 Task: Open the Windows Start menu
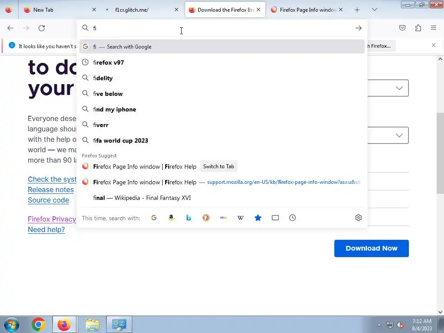click(x=11, y=324)
